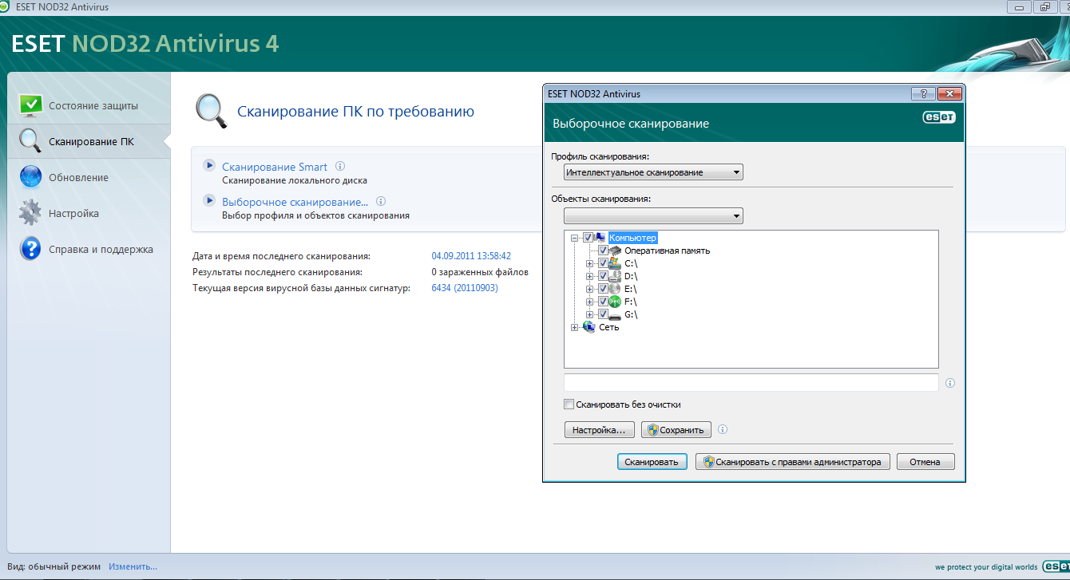This screenshot has width=1070, height=580.
Task: Click the Компьютер computer icon in the tree
Action: (600, 238)
